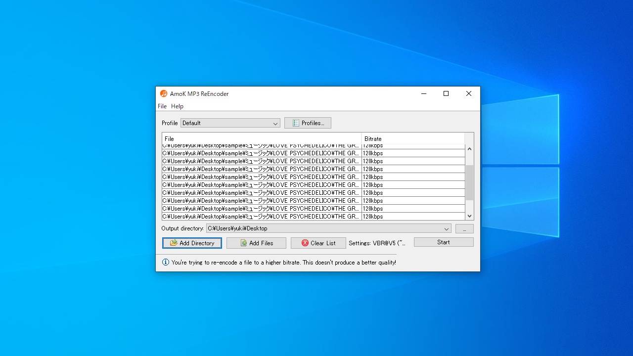Click the File column header
The image size is (633, 356).
262,138
